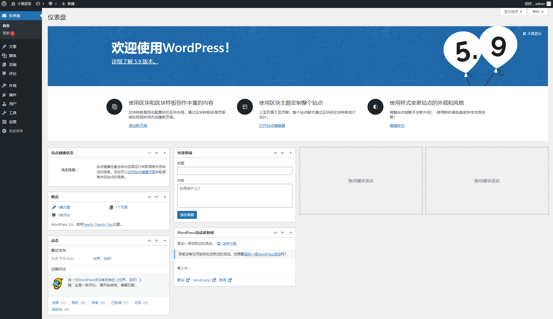Open the admin user avatar menu

[x=549, y=4]
